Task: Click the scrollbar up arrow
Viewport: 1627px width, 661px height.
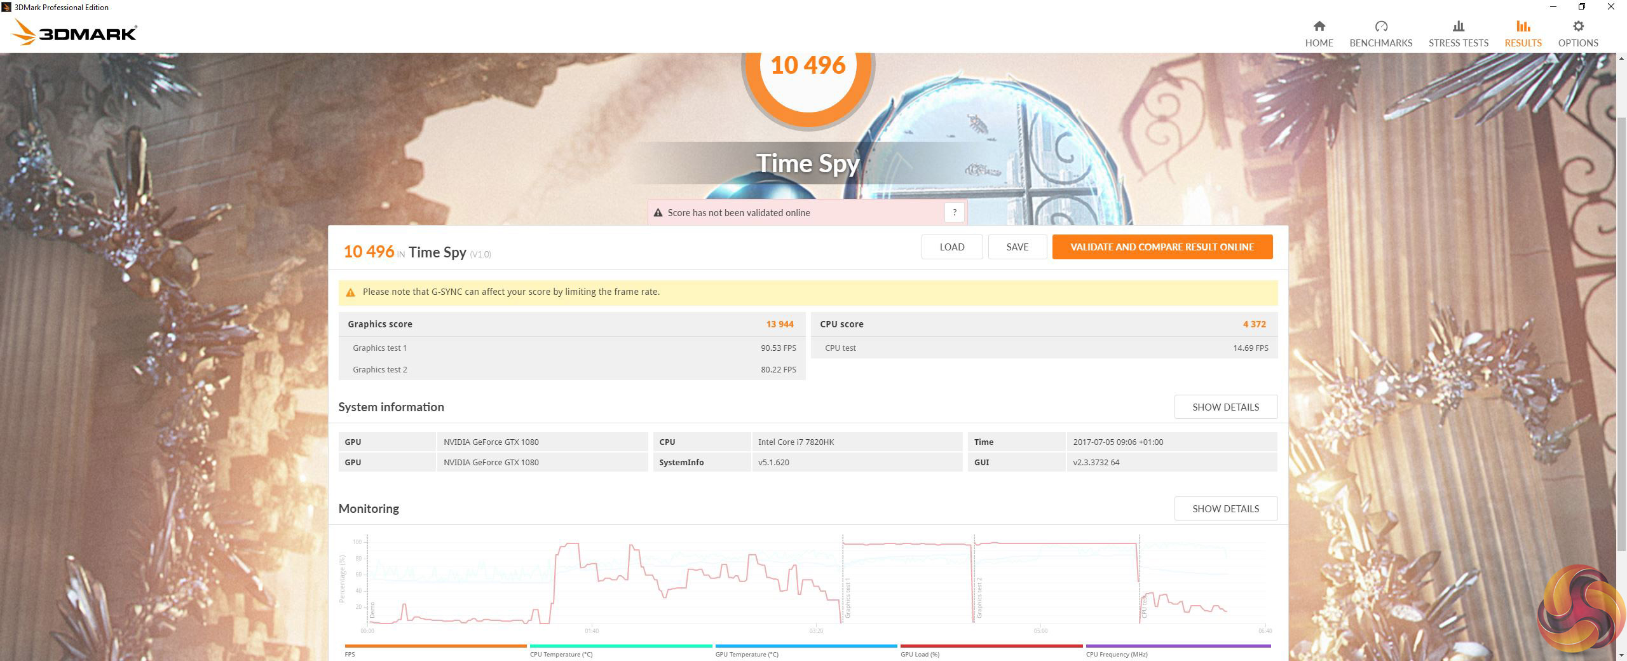Action: click(x=1621, y=58)
